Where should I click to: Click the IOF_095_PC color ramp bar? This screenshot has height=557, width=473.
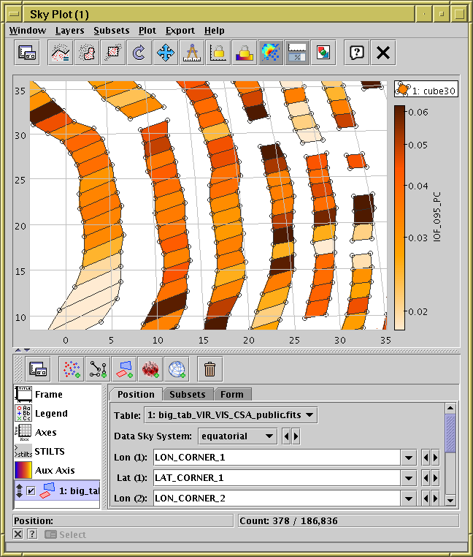(400, 218)
